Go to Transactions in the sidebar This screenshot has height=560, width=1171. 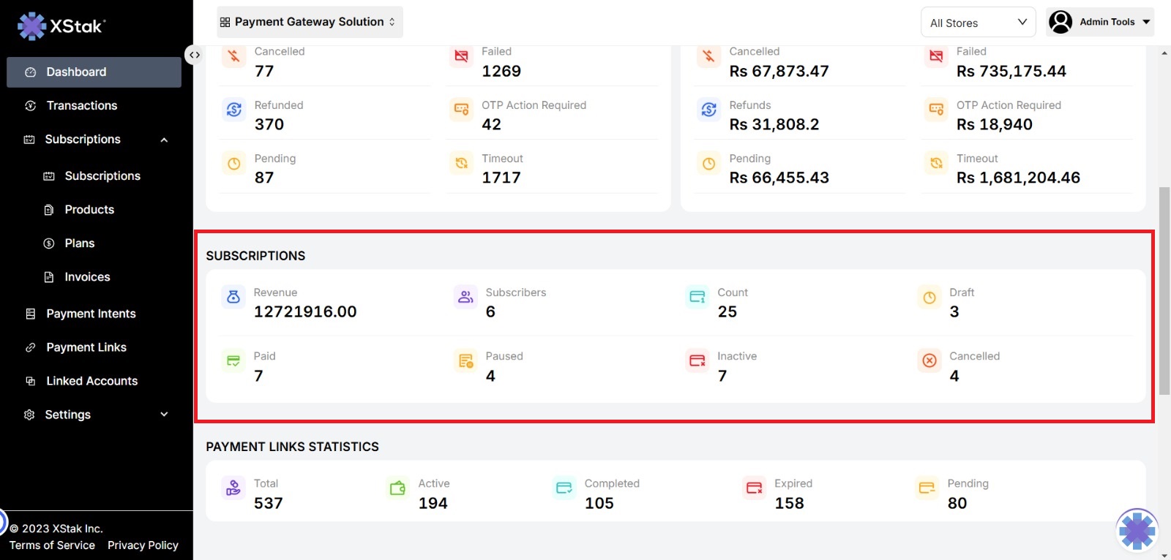click(81, 106)
